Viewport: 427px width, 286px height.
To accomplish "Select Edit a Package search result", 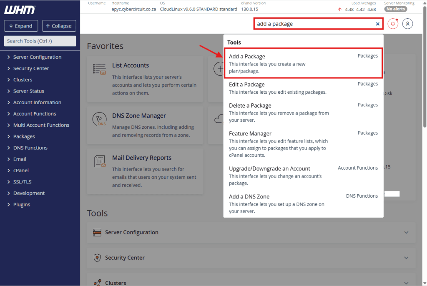I will tap(247, 84).
